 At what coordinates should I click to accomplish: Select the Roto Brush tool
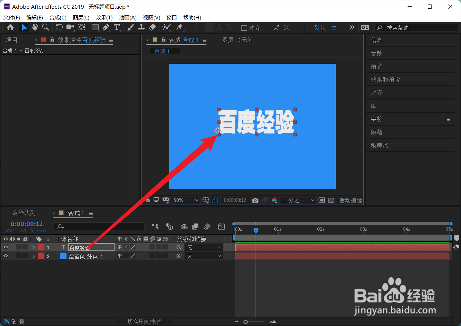pos(167,27)
